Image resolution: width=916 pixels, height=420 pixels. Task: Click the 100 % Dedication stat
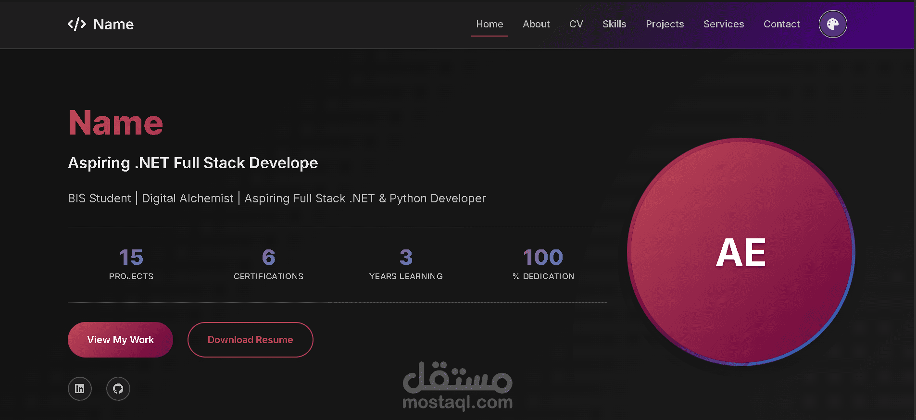(543, 264)
